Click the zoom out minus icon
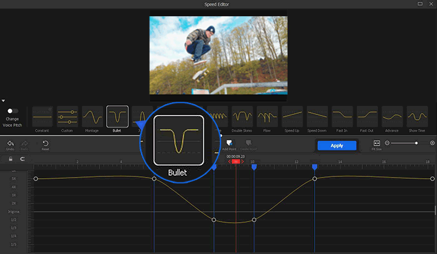Viewport: 437px width, 254px height. click(x=389, y=143)
